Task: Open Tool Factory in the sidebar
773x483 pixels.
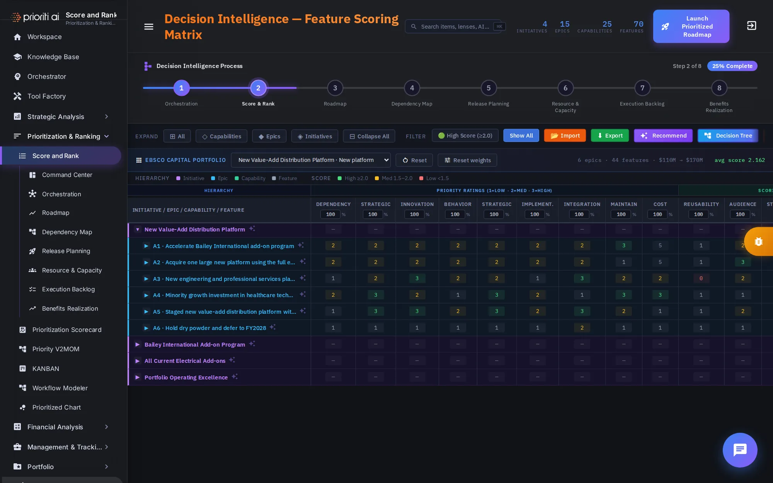Action: (x=46, y=96)
